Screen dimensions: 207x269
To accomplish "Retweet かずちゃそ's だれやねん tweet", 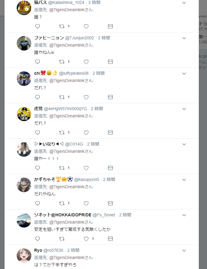I will (x=62, y=203).
